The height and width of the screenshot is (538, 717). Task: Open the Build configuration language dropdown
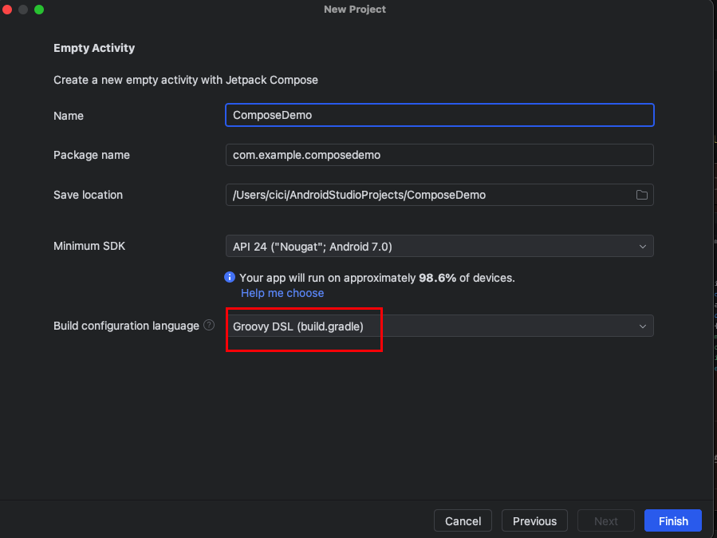point(642,326)
